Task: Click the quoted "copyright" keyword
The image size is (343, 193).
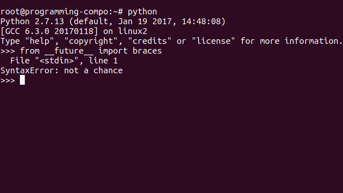Action: pos(91,41)
